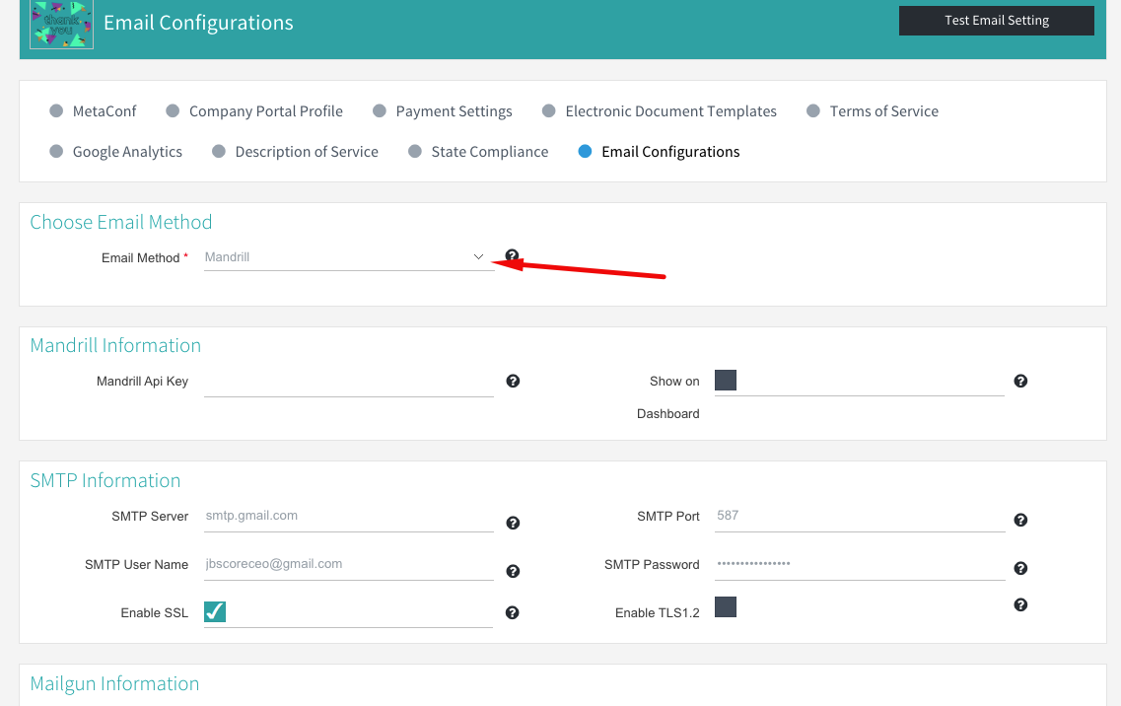Switch to the MetaConf tab
Viewport: 1121px width, 706px height.
(x=93, y=110)
